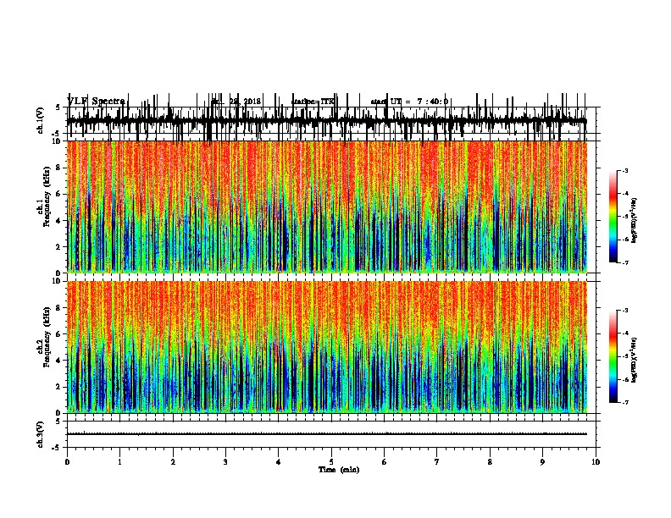Image resolution: width=671 pixels, height=518 pixels.
Task: Click the "VLF Spectra" title text
Action: coord(97,102)
